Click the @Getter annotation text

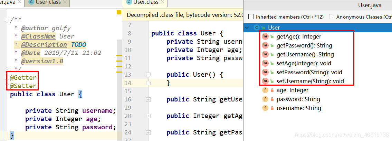(x=23, y=78)
